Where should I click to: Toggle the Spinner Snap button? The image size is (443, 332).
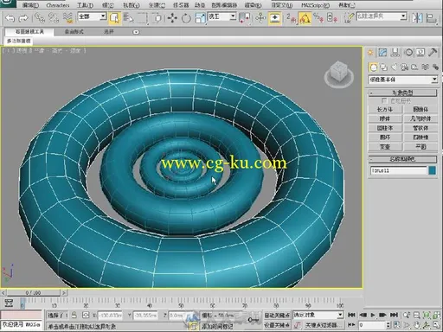[332, 18]
